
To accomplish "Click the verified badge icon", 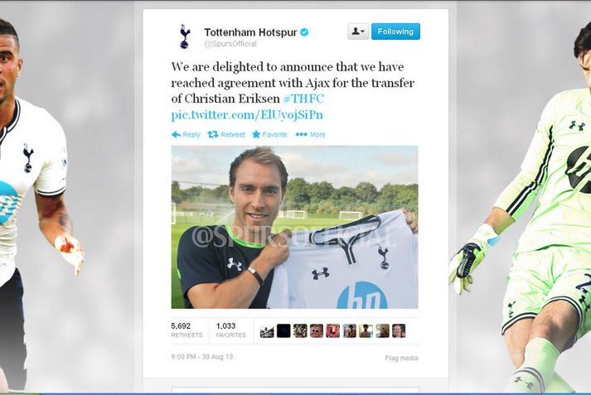I will (x=304, y=32).
